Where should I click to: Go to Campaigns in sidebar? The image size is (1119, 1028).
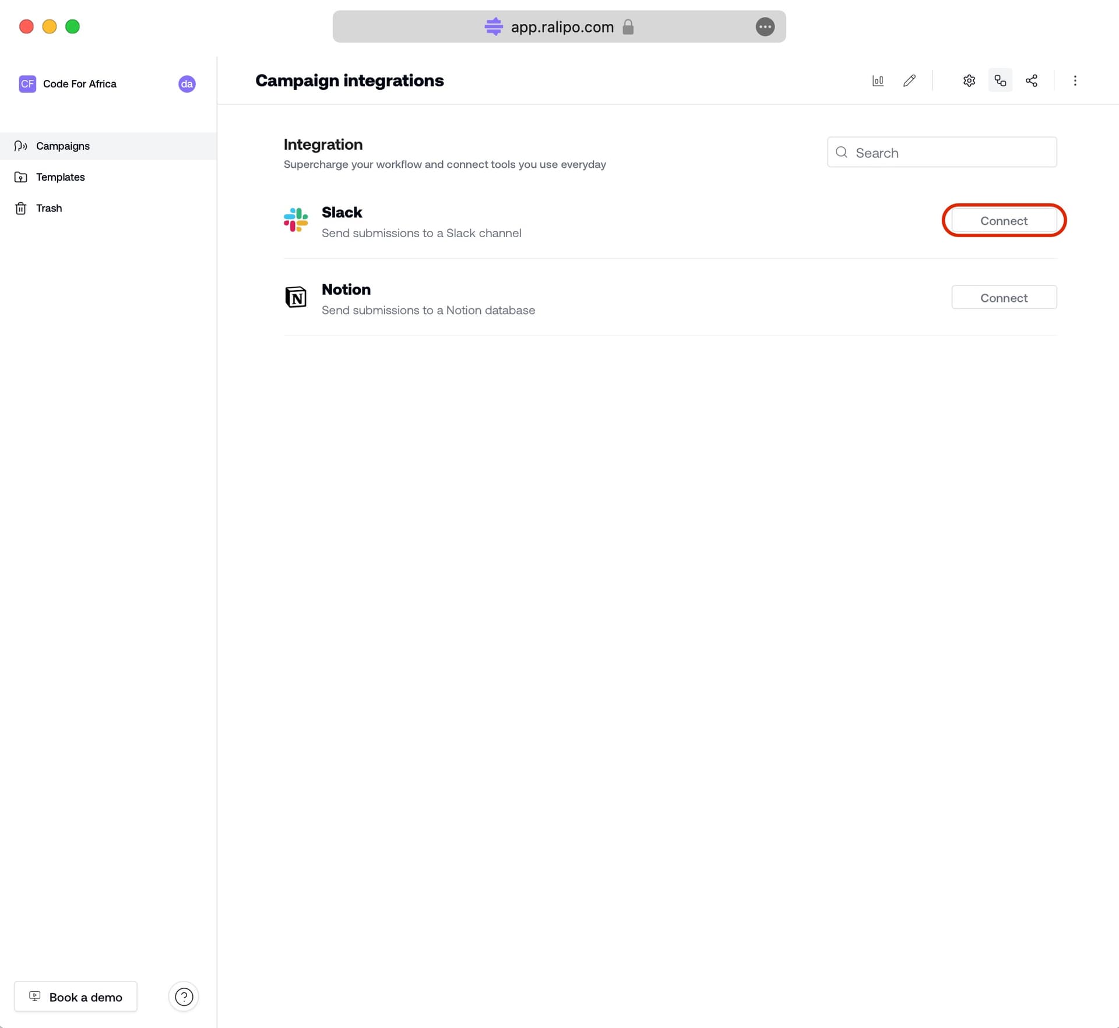pos(62,146)
